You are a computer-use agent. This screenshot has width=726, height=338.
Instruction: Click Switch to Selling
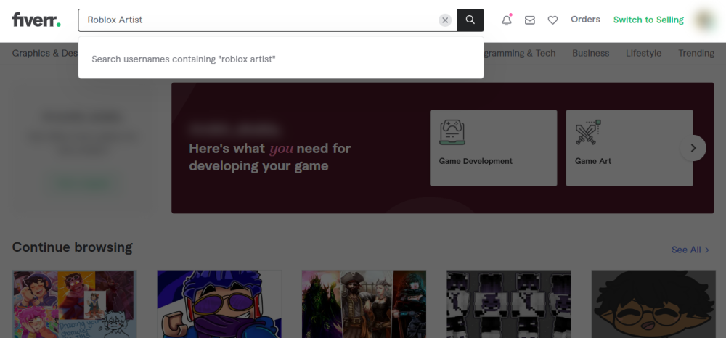click(648, 20)
